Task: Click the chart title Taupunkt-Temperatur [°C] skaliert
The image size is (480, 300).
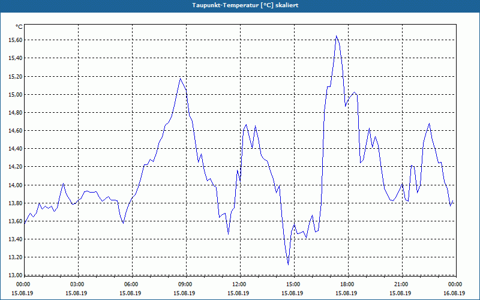Action: point(245,5)
